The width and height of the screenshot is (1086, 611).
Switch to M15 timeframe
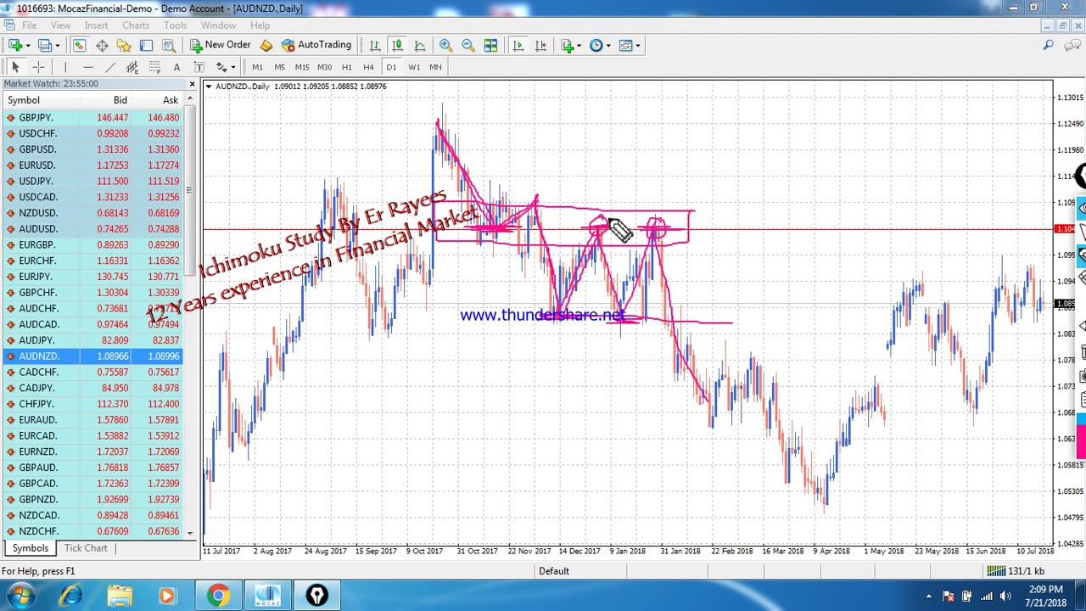[x=302, y=67]
